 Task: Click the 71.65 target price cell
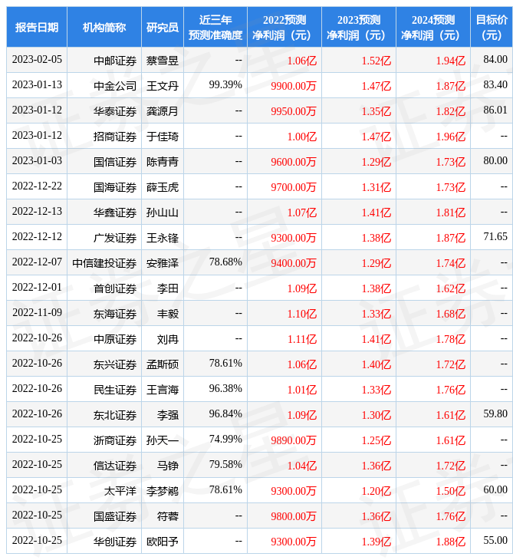(495, 237)
